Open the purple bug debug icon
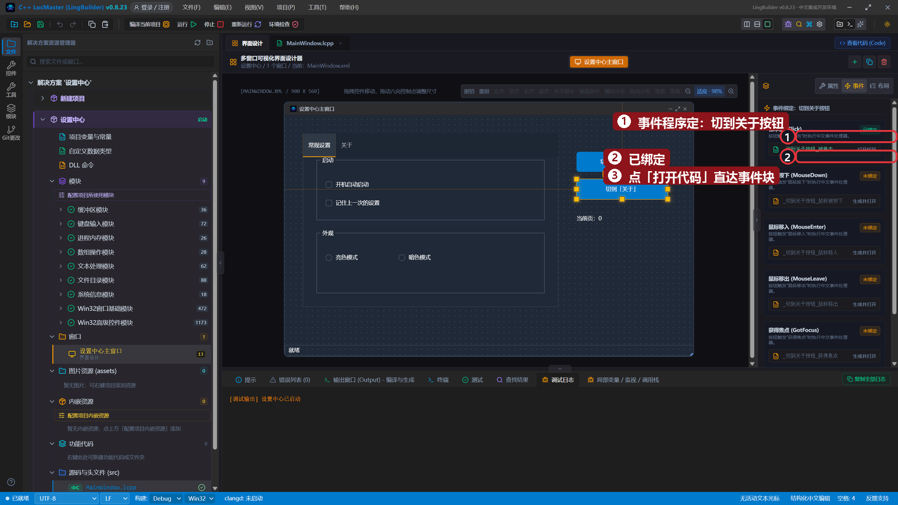The width and height of the screenshot is (898, 505). [x=788, y=24]
